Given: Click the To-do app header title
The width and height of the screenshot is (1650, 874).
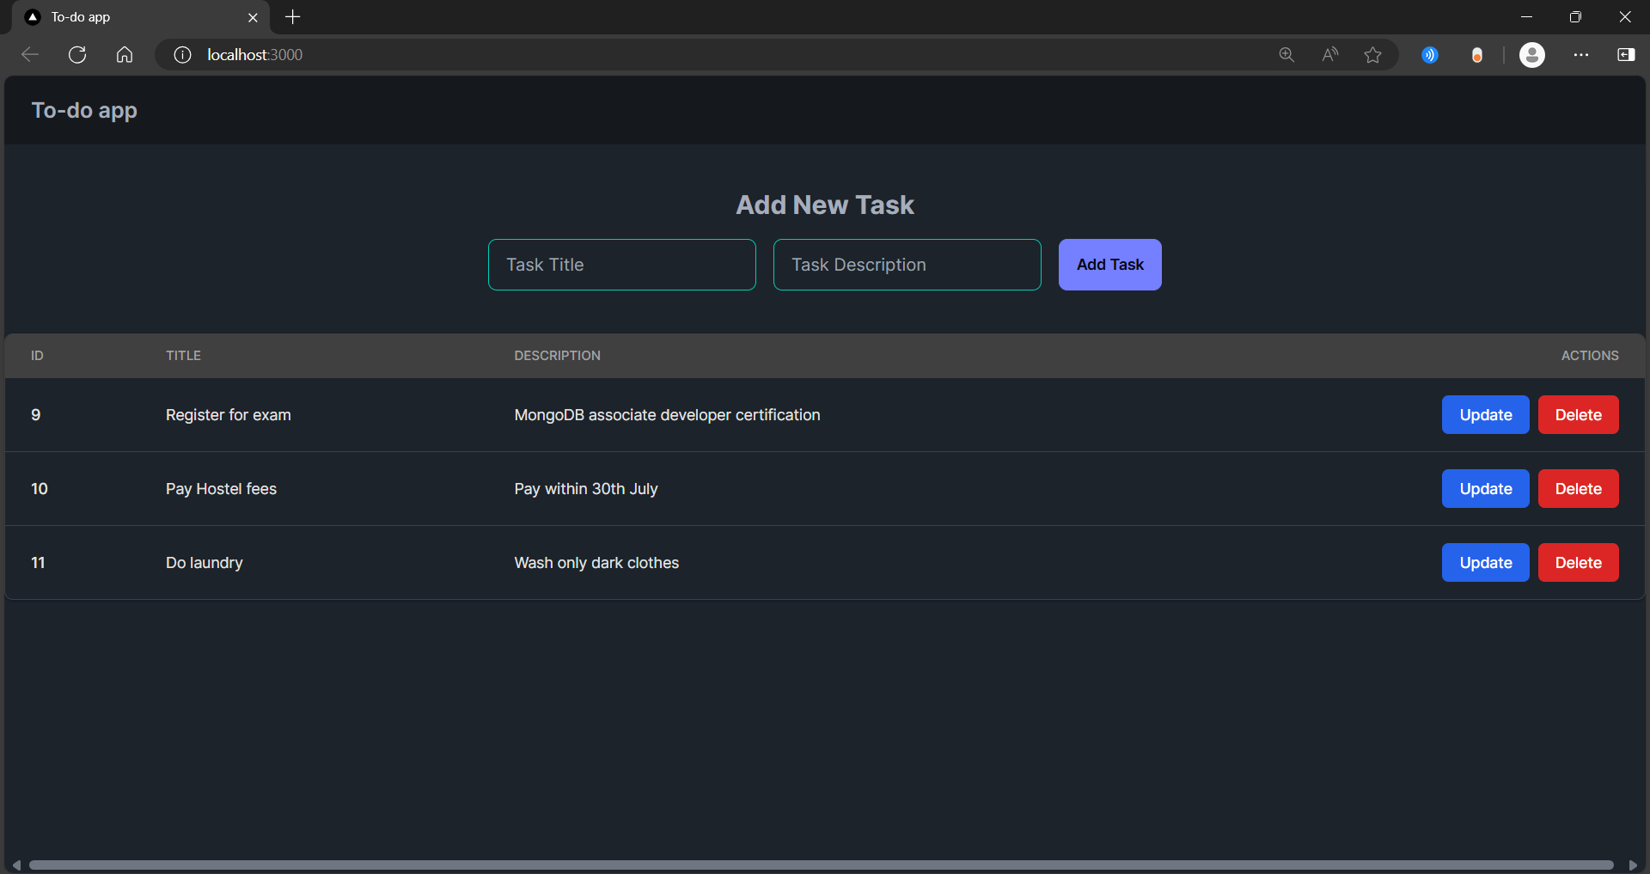Looking at the screenshot, I should click(84, 111).
